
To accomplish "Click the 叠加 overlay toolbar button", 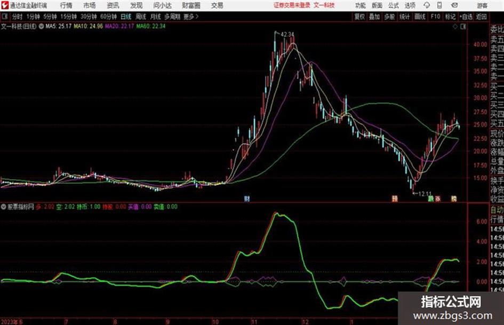I will [374, 17].
